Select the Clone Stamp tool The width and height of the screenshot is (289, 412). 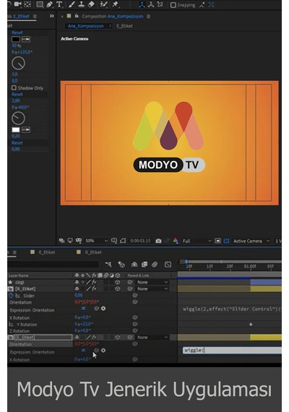tap(81, 4)
